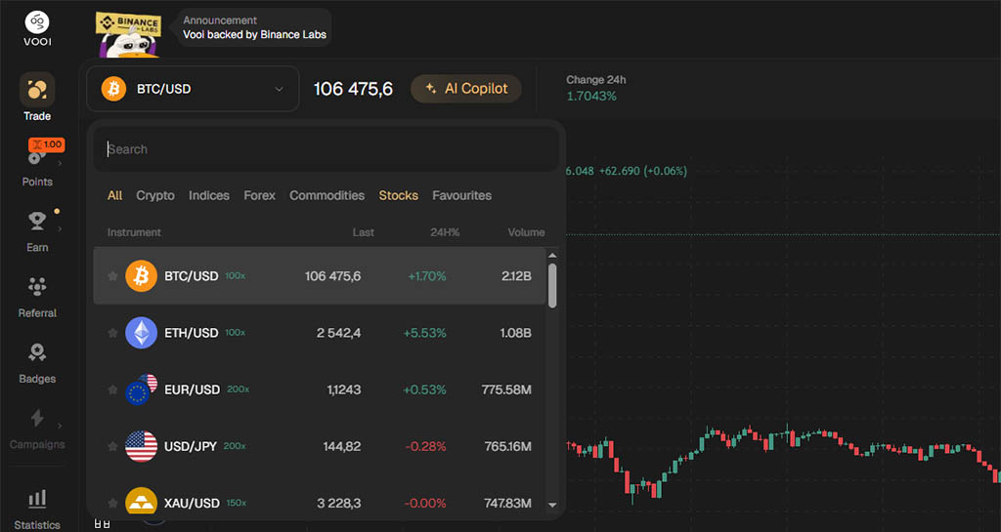Click the VOOI logo
This screenshot has width=1001, height=532.
37,30
